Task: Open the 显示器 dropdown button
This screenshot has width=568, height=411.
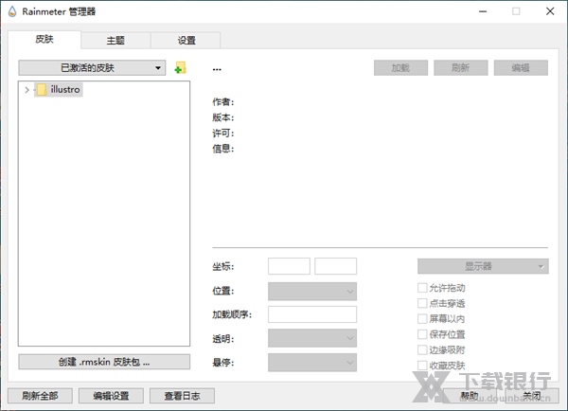Action: 483,267
